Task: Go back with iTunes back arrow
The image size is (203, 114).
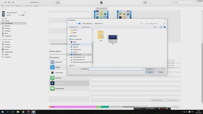Action: coord(3,9)
